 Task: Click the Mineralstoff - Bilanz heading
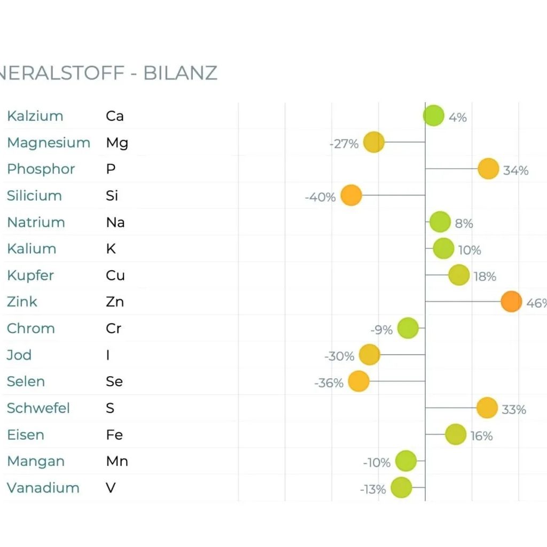point(109,73)
